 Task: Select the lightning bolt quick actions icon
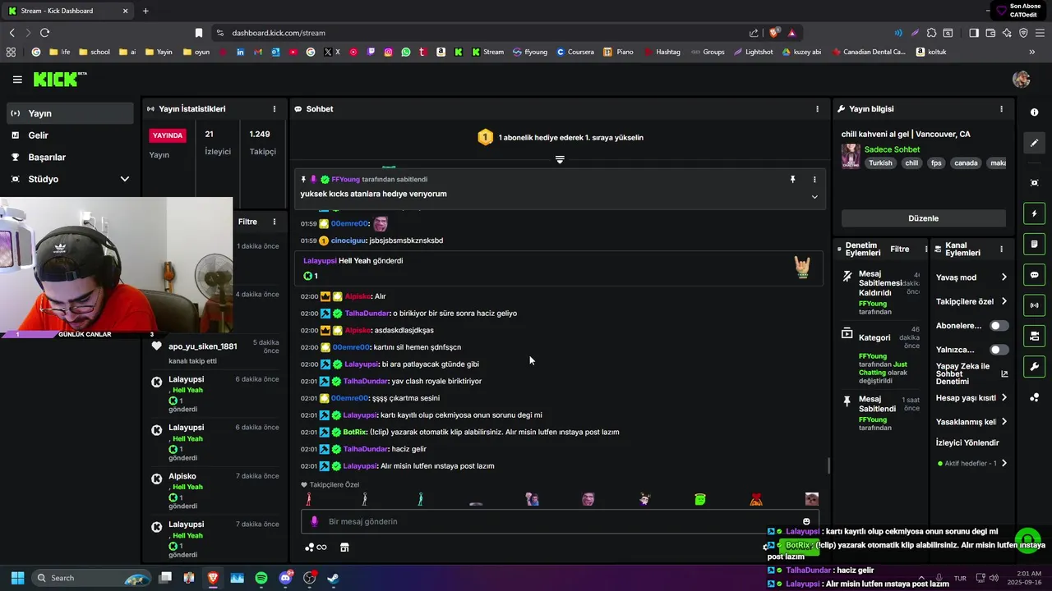tap(1034, 213)
